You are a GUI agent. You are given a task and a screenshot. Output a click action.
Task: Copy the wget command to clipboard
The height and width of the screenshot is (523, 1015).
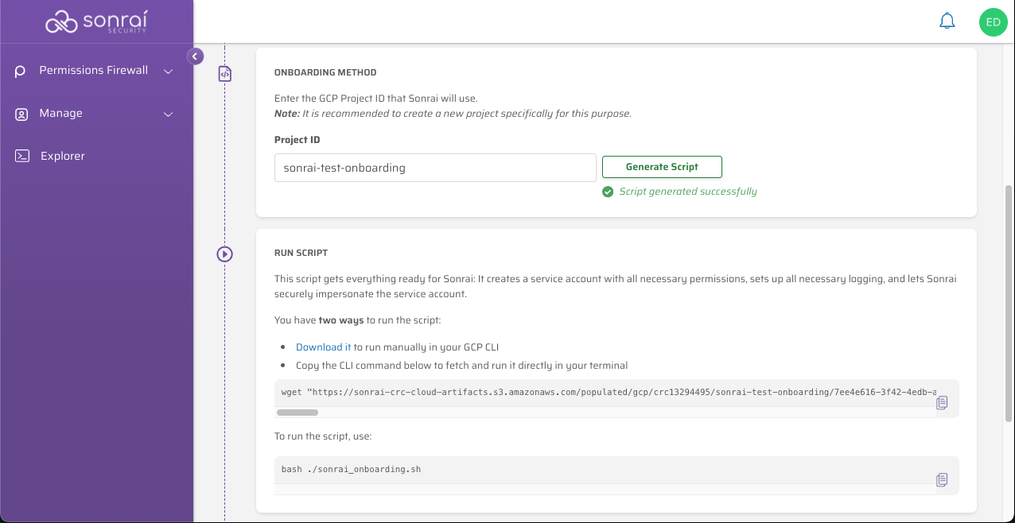tap(942, 403)
